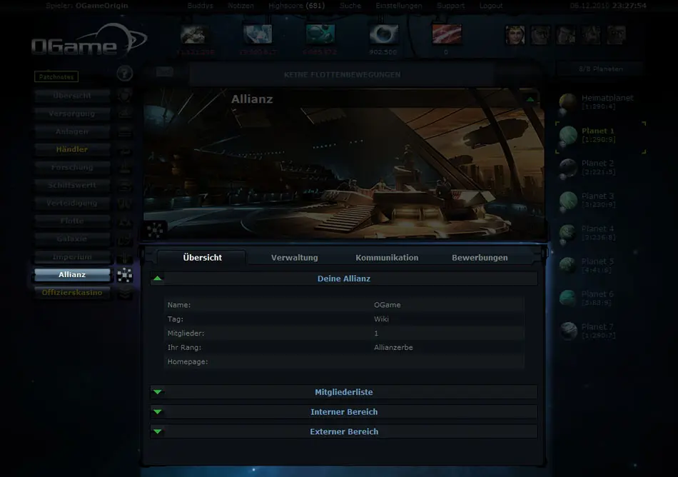Go to Forschung in the left menu
Screen dimensions: 678x477
click(72, 167)
